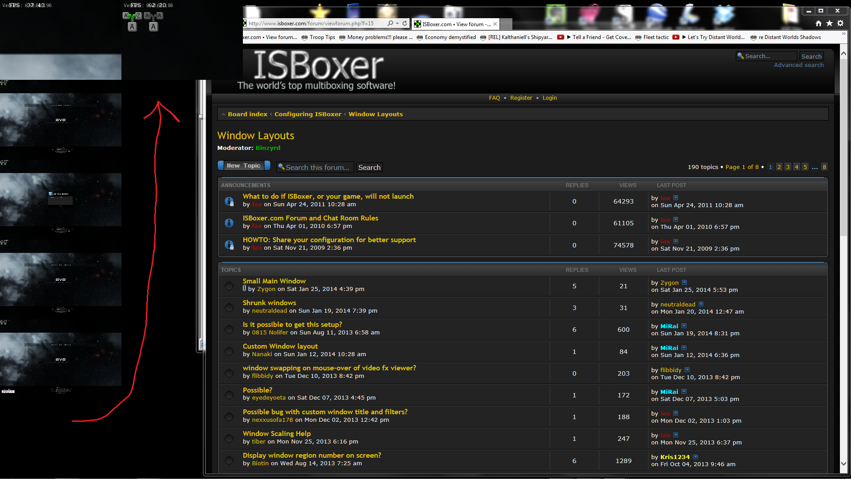Screen dimensions: 851x479
Task: Click the address bar search magnifier icon
Action: 390,23
